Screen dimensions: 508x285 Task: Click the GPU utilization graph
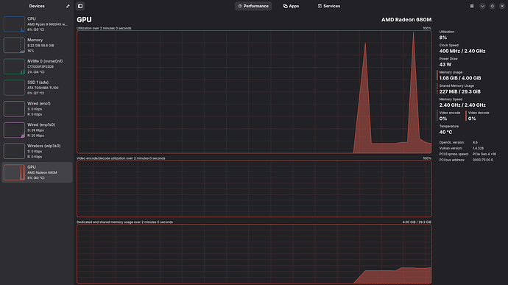pyautogui.click(x=254, y=92)
